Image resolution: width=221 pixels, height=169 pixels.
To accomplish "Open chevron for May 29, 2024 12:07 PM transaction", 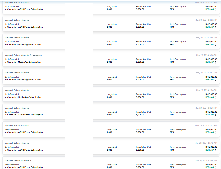I will (x=216, y=132).
